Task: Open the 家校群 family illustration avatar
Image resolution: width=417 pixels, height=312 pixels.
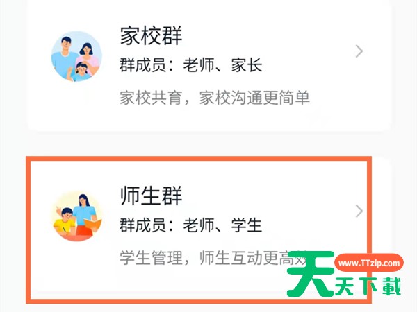Action: click(x=76, y=56)
